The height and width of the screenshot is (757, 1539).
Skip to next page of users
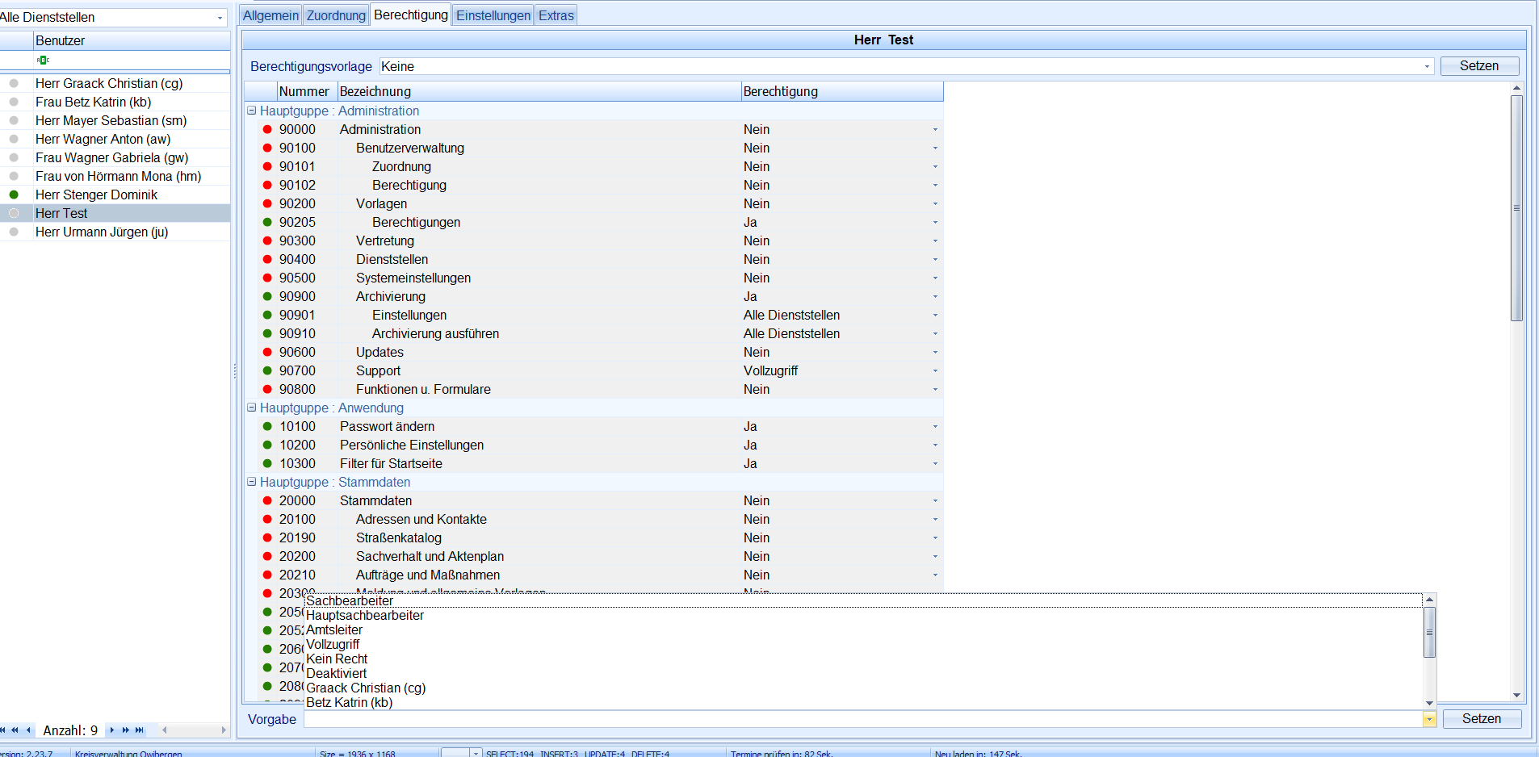[x=126, y=730]
